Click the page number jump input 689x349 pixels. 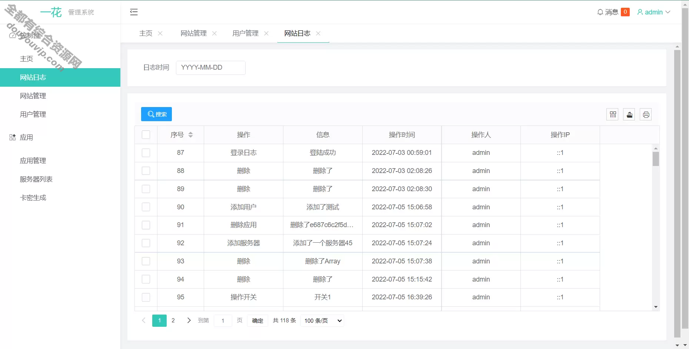click(223, 321)
